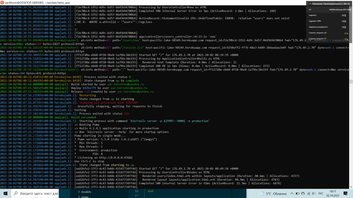Open the Windows Start menu
The width and height of the screenshot is (353, 198).
(5, 194)
